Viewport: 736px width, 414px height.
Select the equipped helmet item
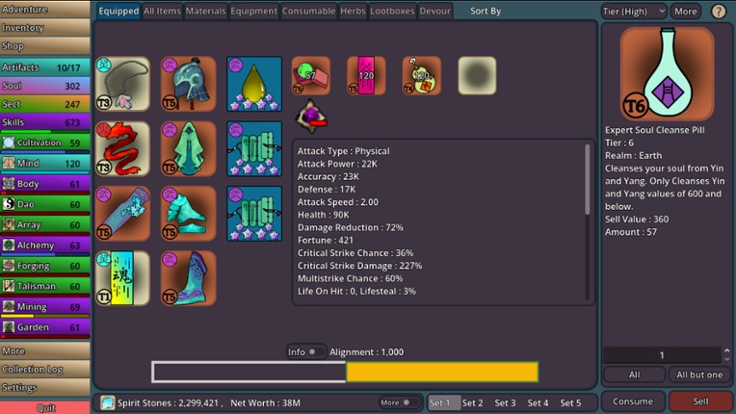(x=189, y=84)
